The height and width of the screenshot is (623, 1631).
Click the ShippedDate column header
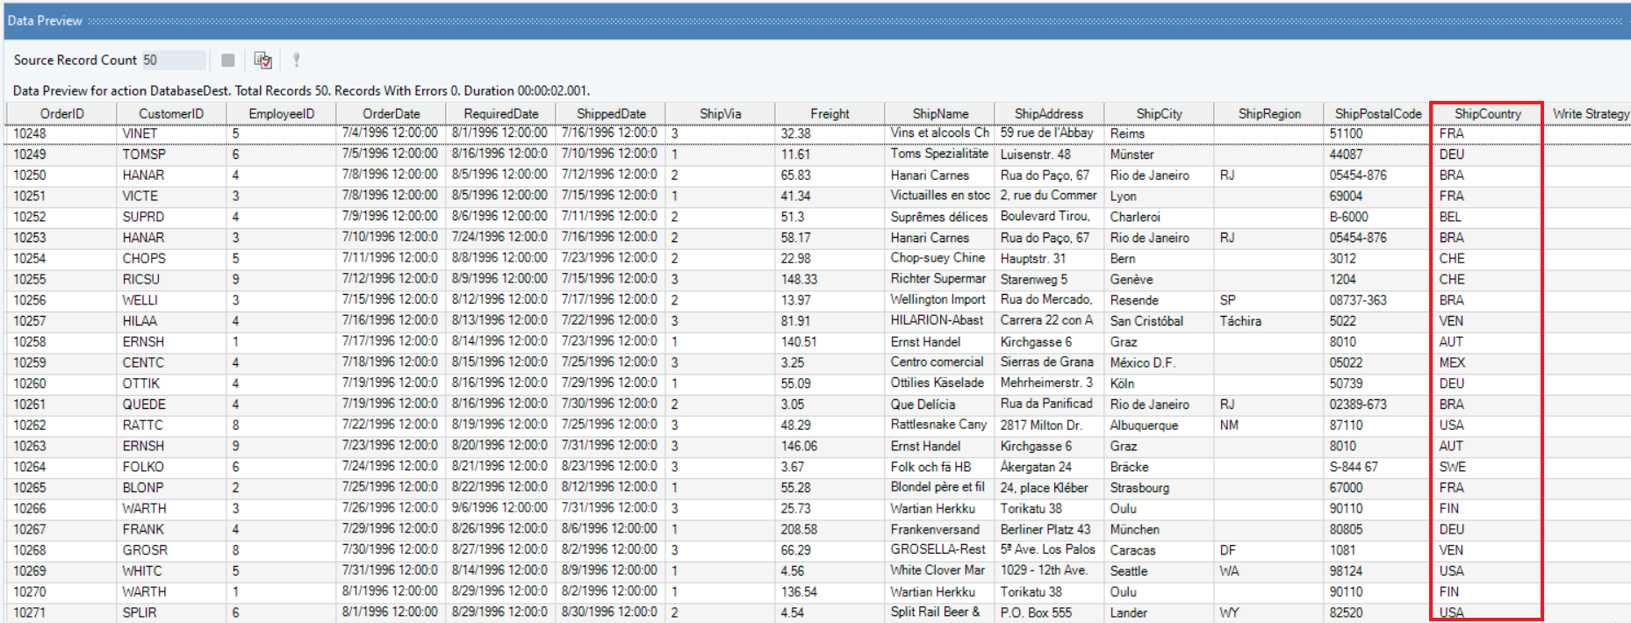(611, 114)
